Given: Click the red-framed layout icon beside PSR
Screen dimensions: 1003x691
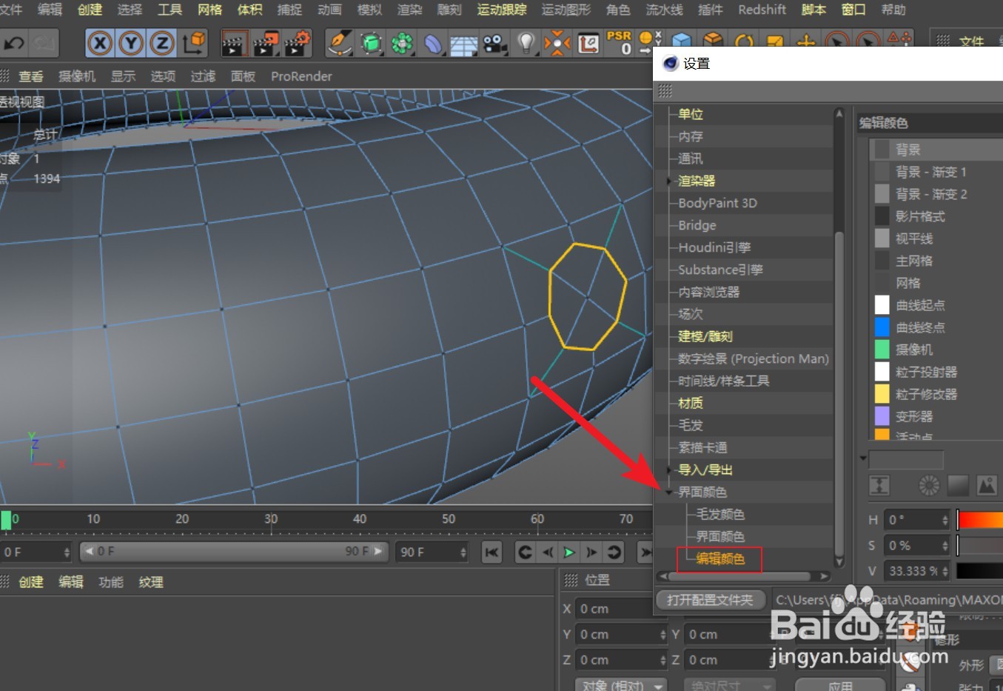Looking at the screenshot, I should point(588,44).
